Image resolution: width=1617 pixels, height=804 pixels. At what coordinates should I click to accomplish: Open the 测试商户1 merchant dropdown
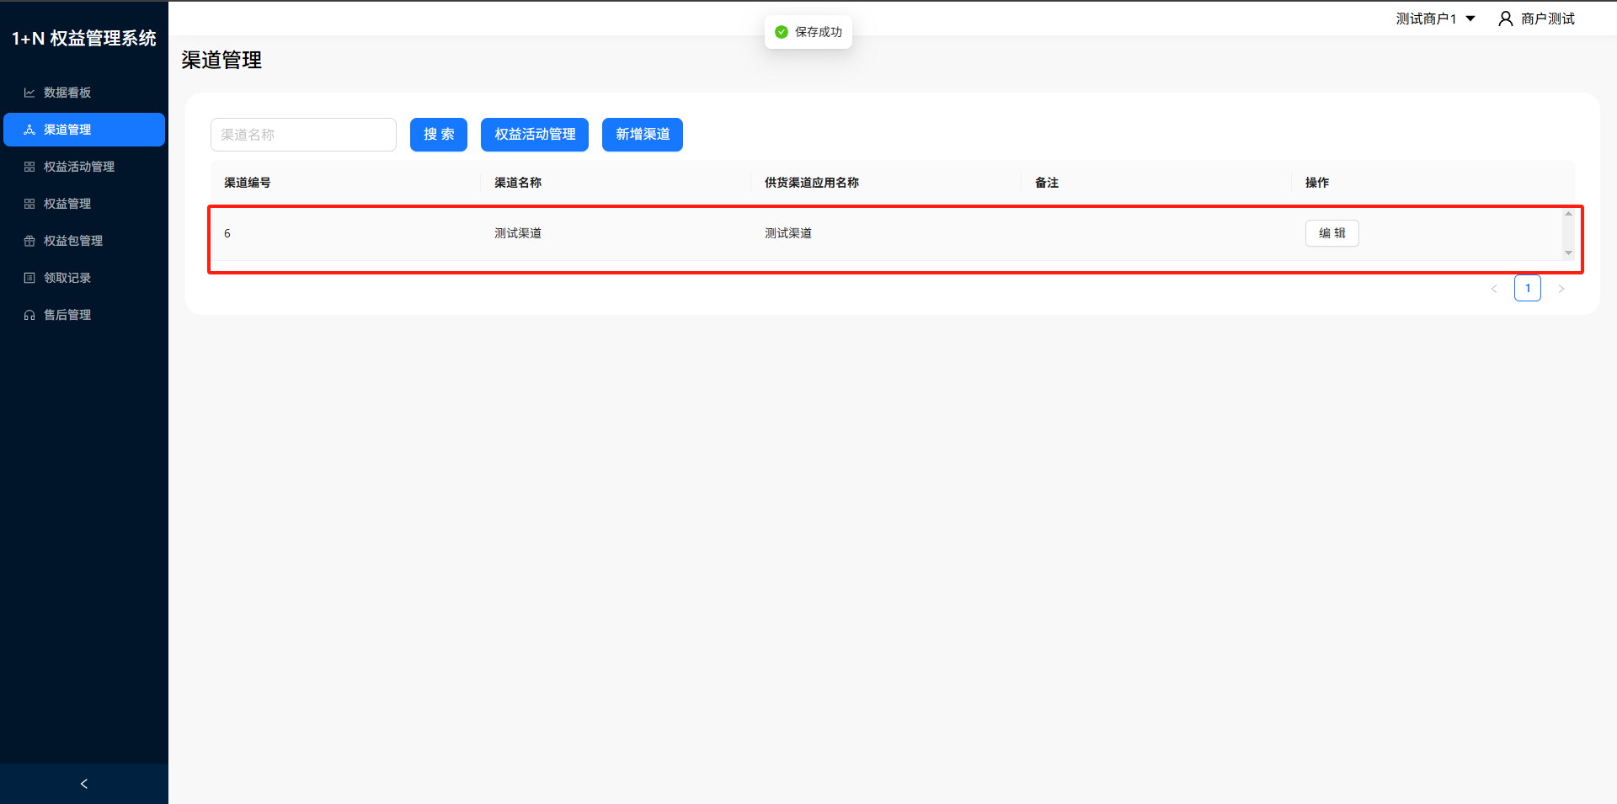pos(1435,19)
